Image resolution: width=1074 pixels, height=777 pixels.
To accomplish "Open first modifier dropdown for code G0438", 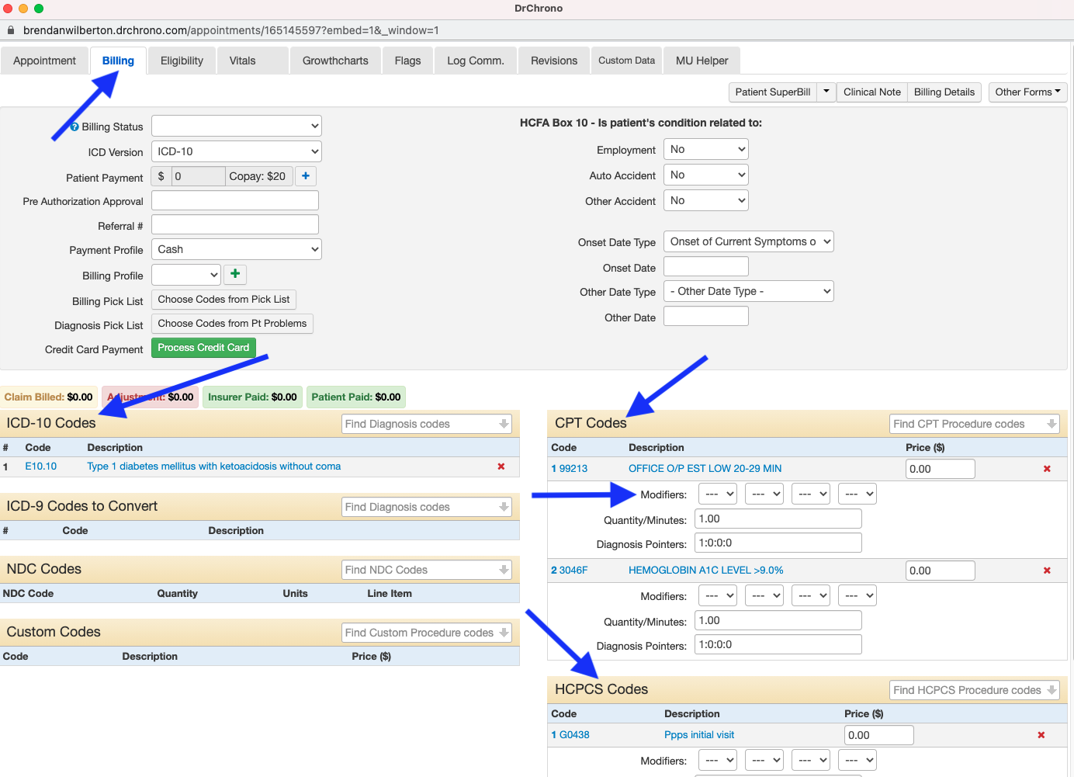I will 718,760.
